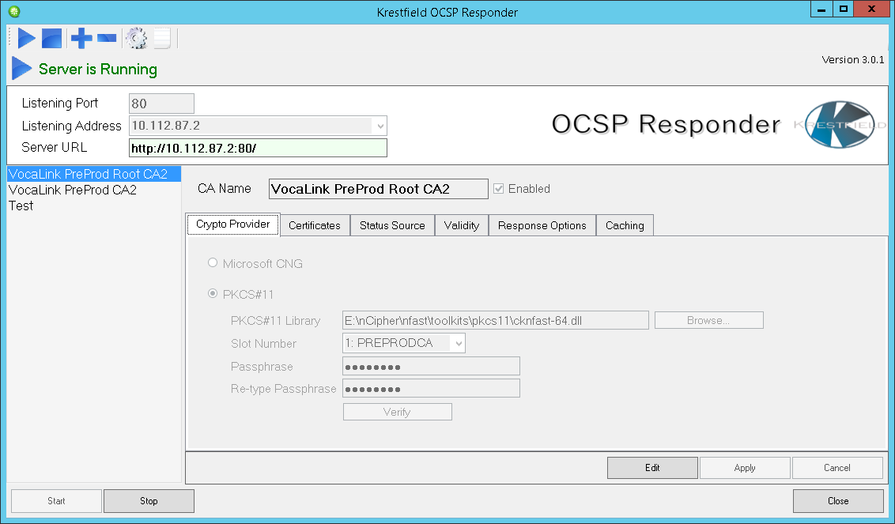Click the Server is Running status arrow icon
Viewport: 895px width, 524px height.
point(21,68)
